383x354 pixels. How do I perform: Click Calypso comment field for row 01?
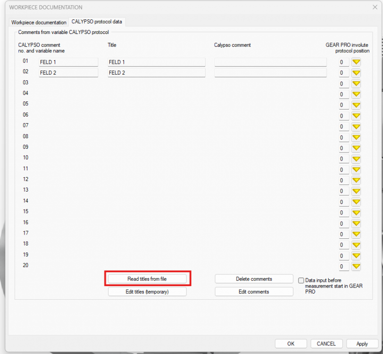270,62
